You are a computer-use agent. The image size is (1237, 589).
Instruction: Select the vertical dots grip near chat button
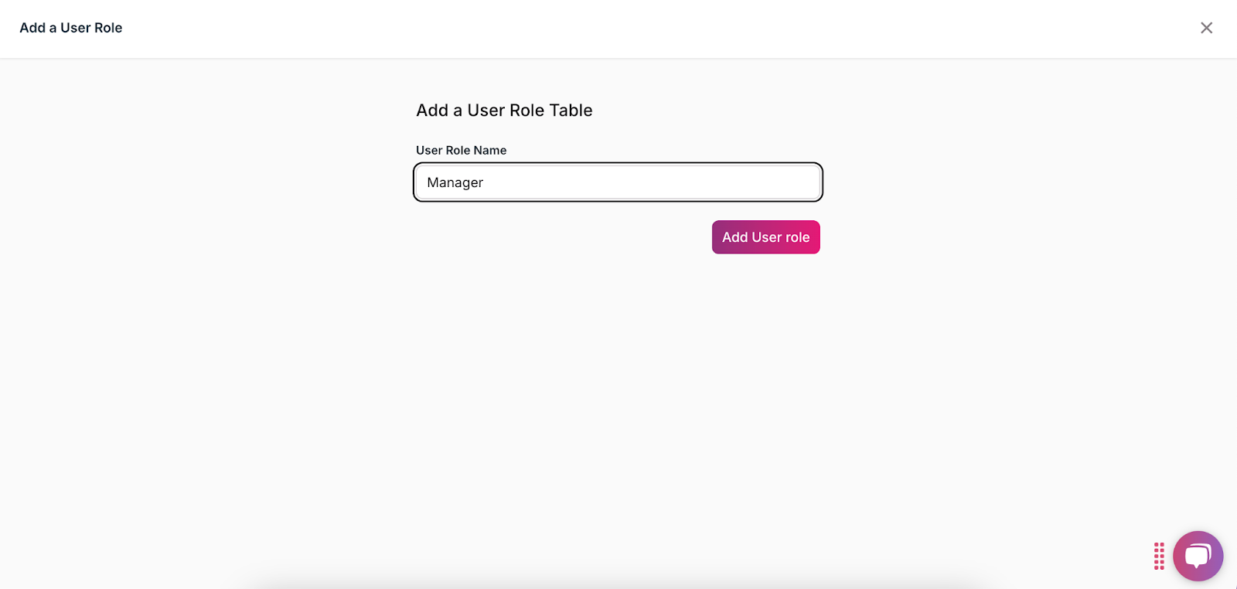[x=1159, y=556]
